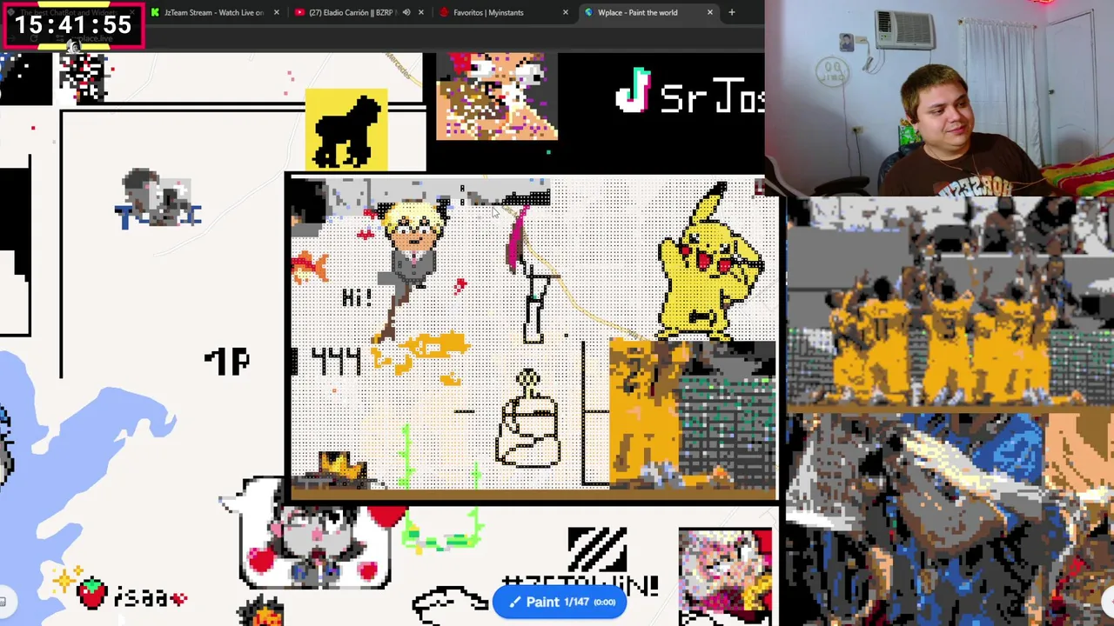Click the '444' pixel text on canvas
This screenshot has width=1114, height=626.
click(x=337, y=362)
